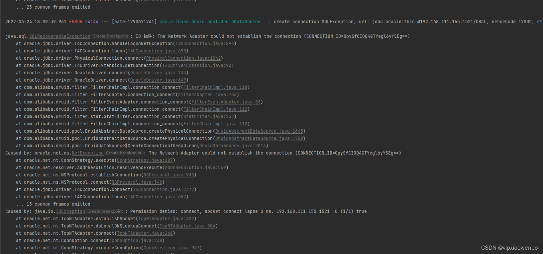Click the process id 24144

(x=92, y=22)
